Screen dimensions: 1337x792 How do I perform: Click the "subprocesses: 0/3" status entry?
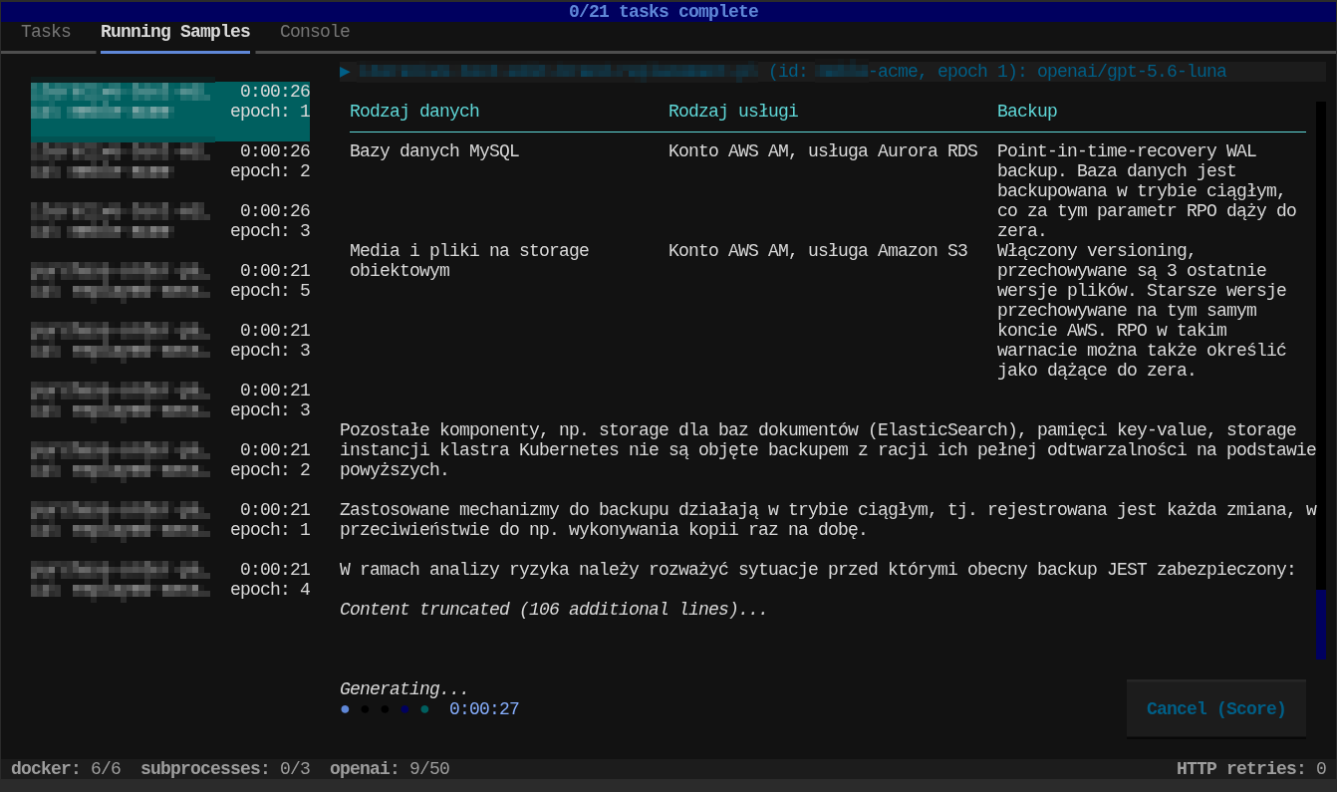225,769
